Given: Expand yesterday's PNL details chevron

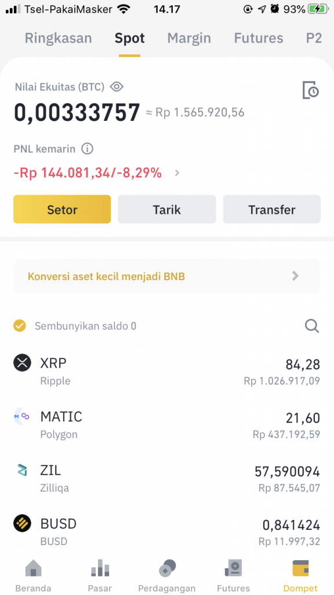Looking at the screenshot, I should coord(177,173).
